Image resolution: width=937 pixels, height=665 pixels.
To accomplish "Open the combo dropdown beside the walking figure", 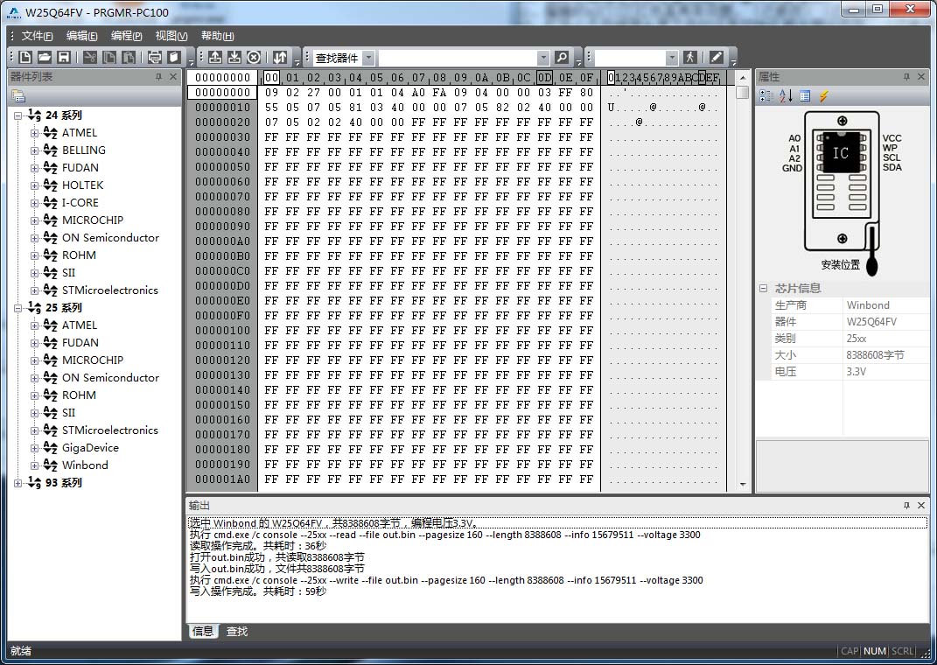I will click(x=672, y=58).
